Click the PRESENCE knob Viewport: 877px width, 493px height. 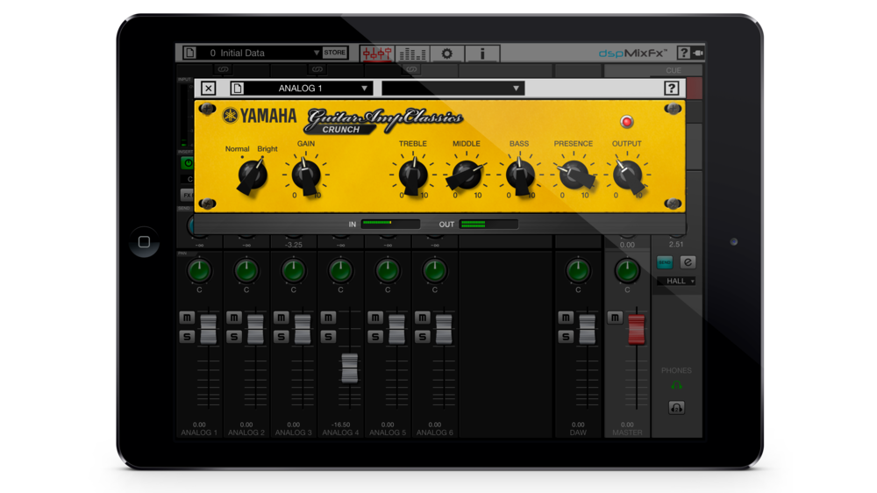(574, 175)
